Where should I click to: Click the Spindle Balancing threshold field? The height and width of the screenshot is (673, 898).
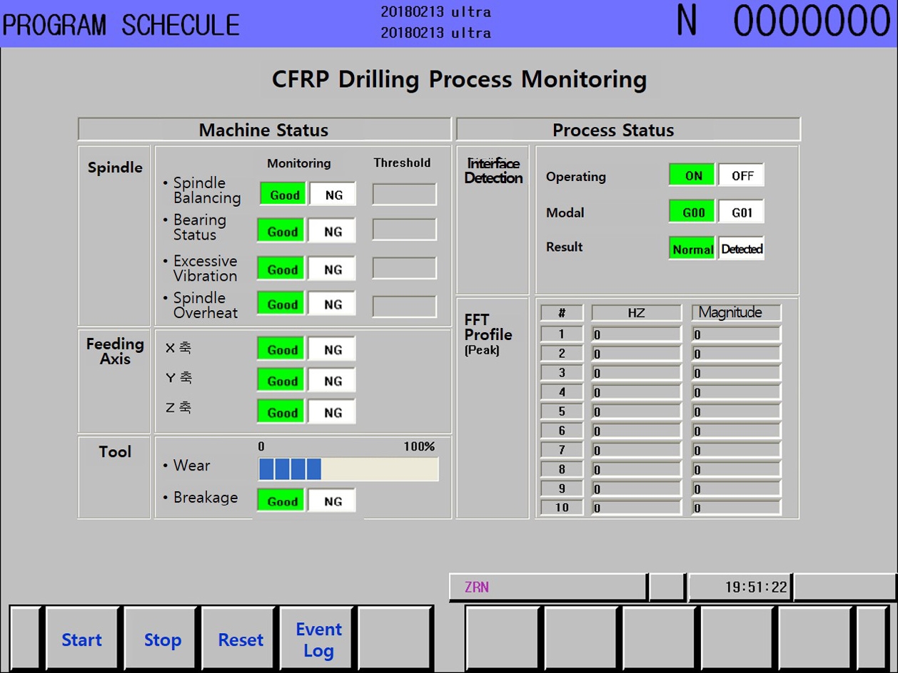click(x=404, y=195)
